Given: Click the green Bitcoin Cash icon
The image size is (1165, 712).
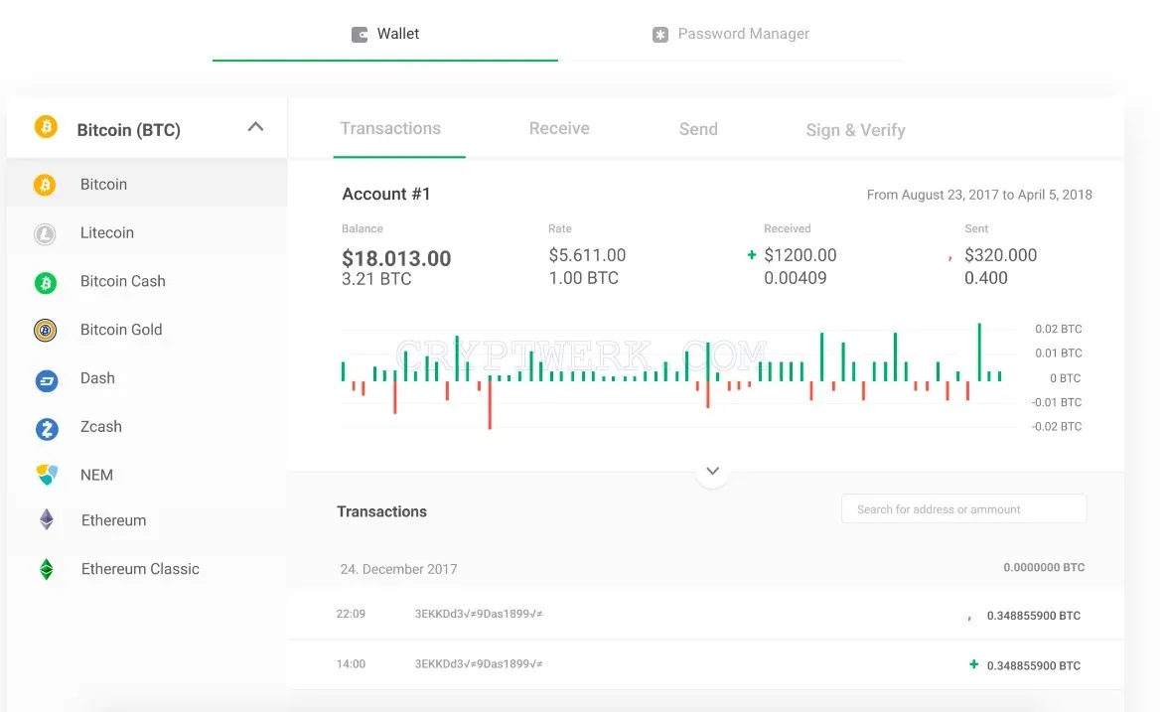Looking at the screenshot, I should 46,282.
